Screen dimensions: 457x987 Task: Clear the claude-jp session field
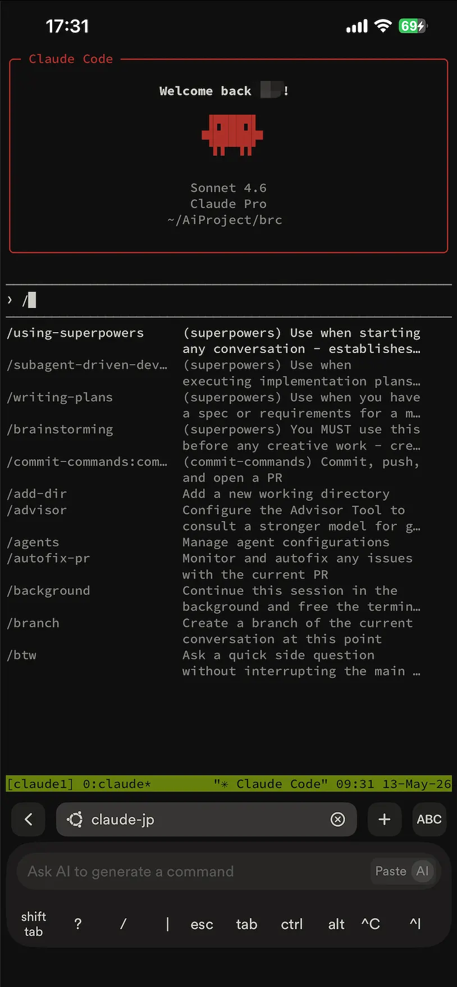click(x=337, y=820)
